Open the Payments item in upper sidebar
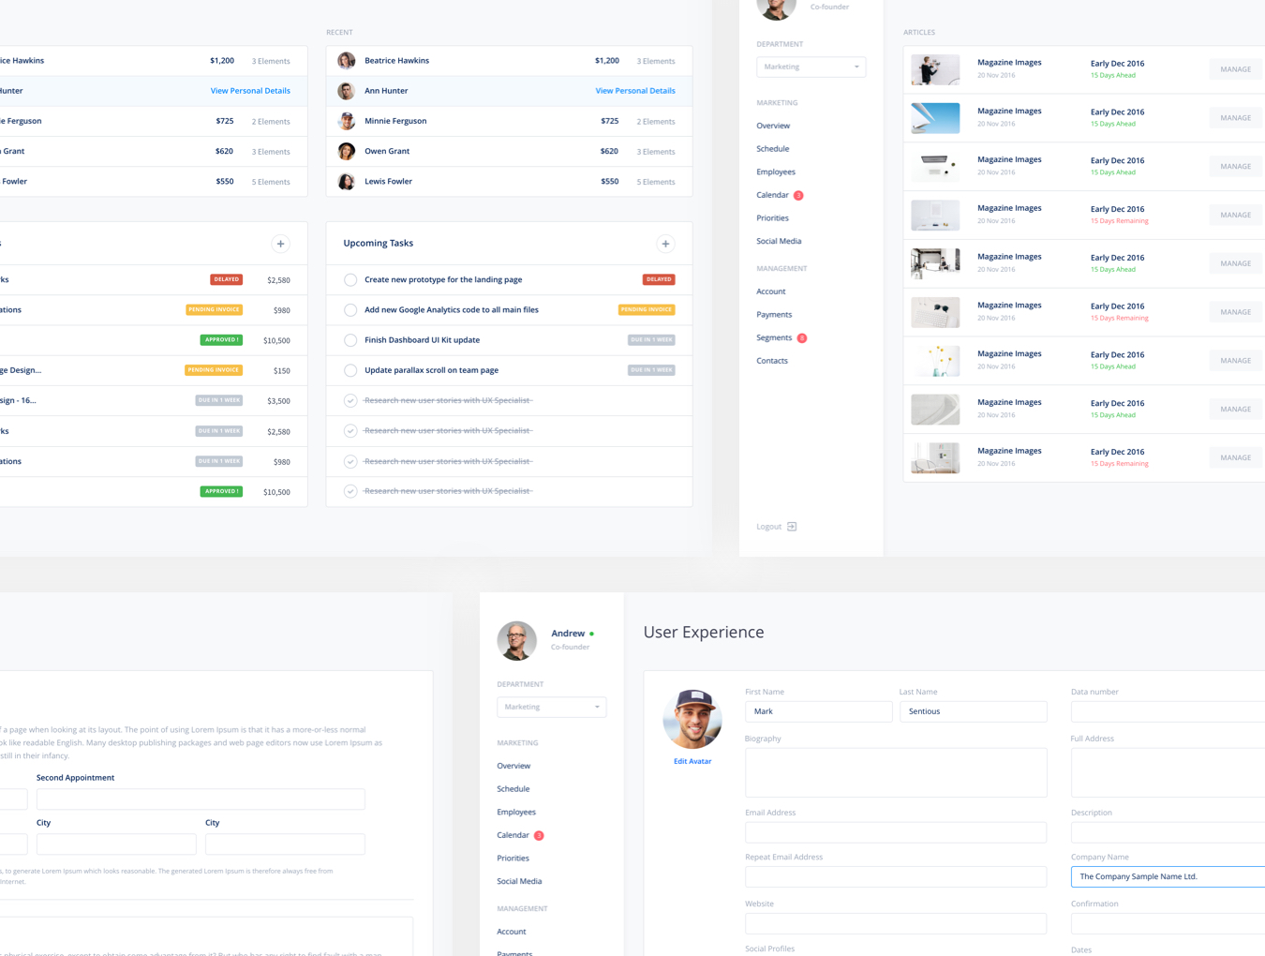 774,315
